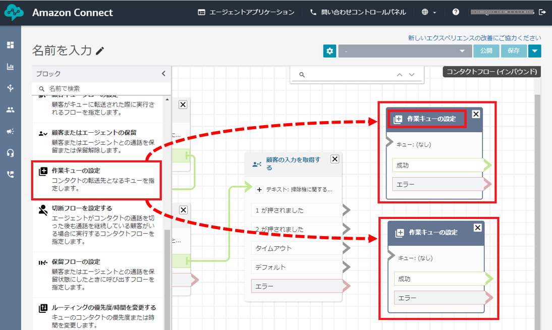Close the partially hidden upper-left block
Viewport: 552px width, 330px height.
[x=183, y=104]
